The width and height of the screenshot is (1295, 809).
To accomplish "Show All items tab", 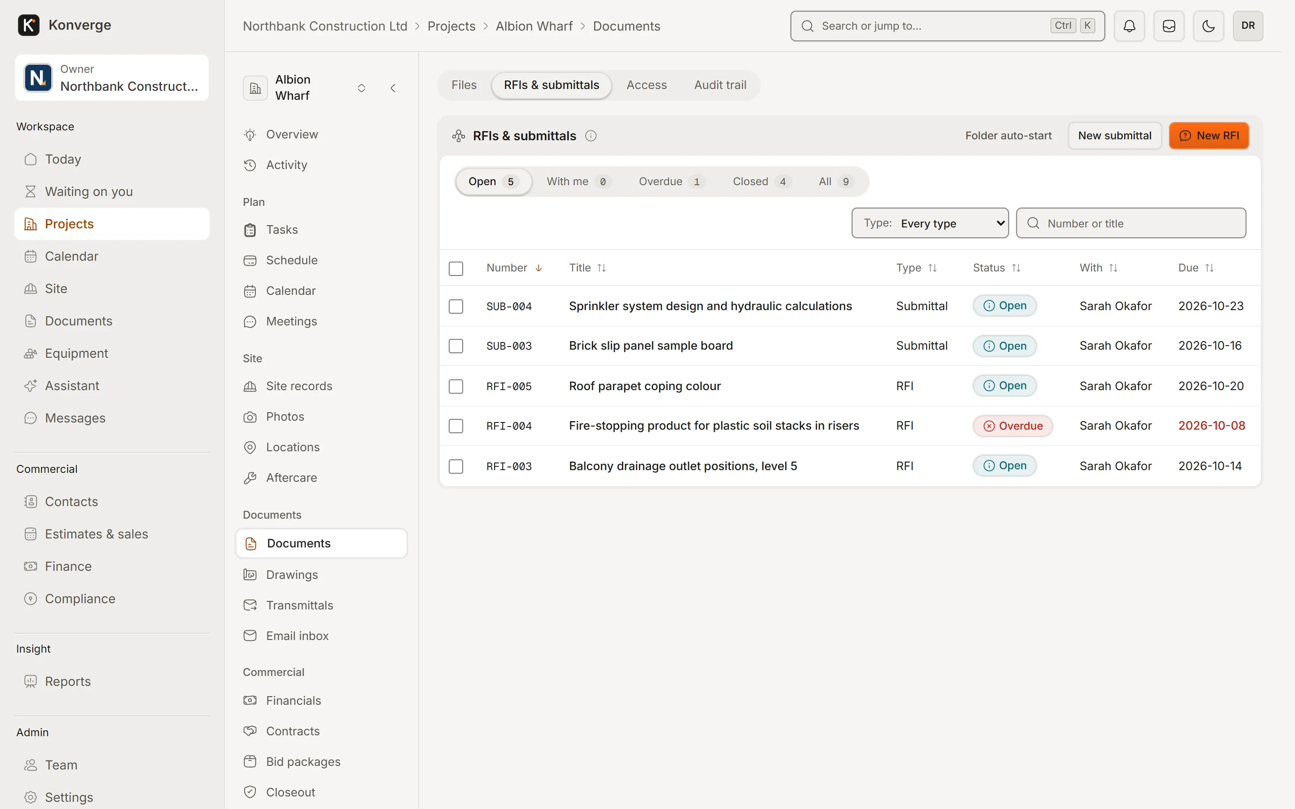I will (835, 182).
